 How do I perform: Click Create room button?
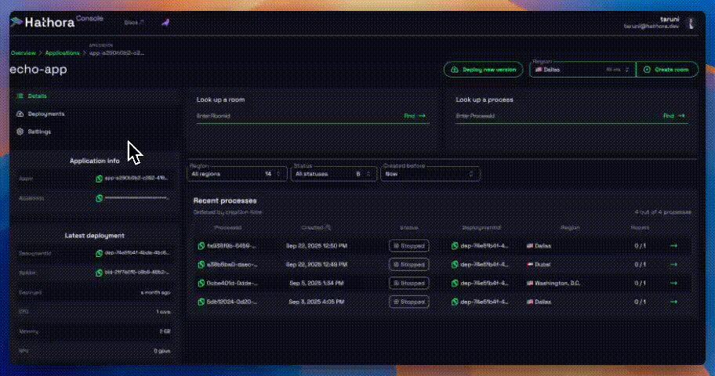(666, 70)
